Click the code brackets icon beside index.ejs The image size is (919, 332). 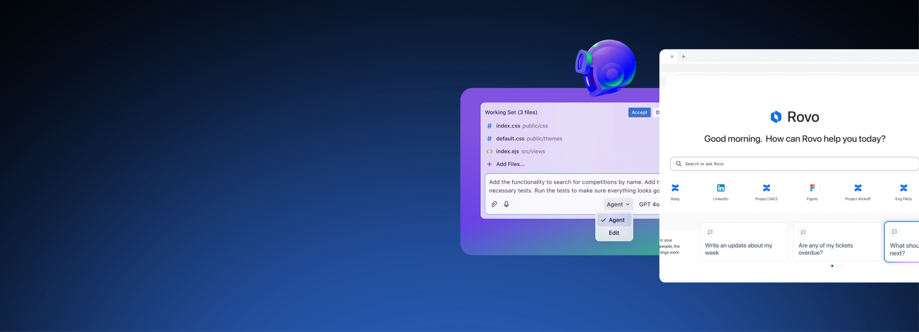click(x=489, y=151)
